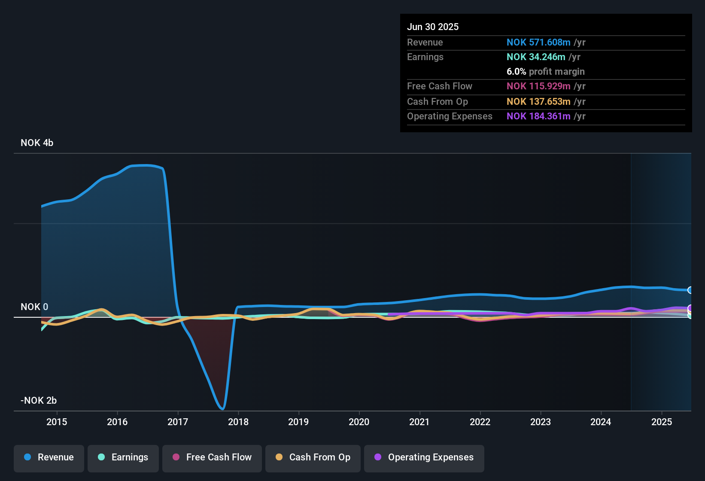
Task: Click the purple Operating Expenses legend dot
Action: tap(378, 457)
